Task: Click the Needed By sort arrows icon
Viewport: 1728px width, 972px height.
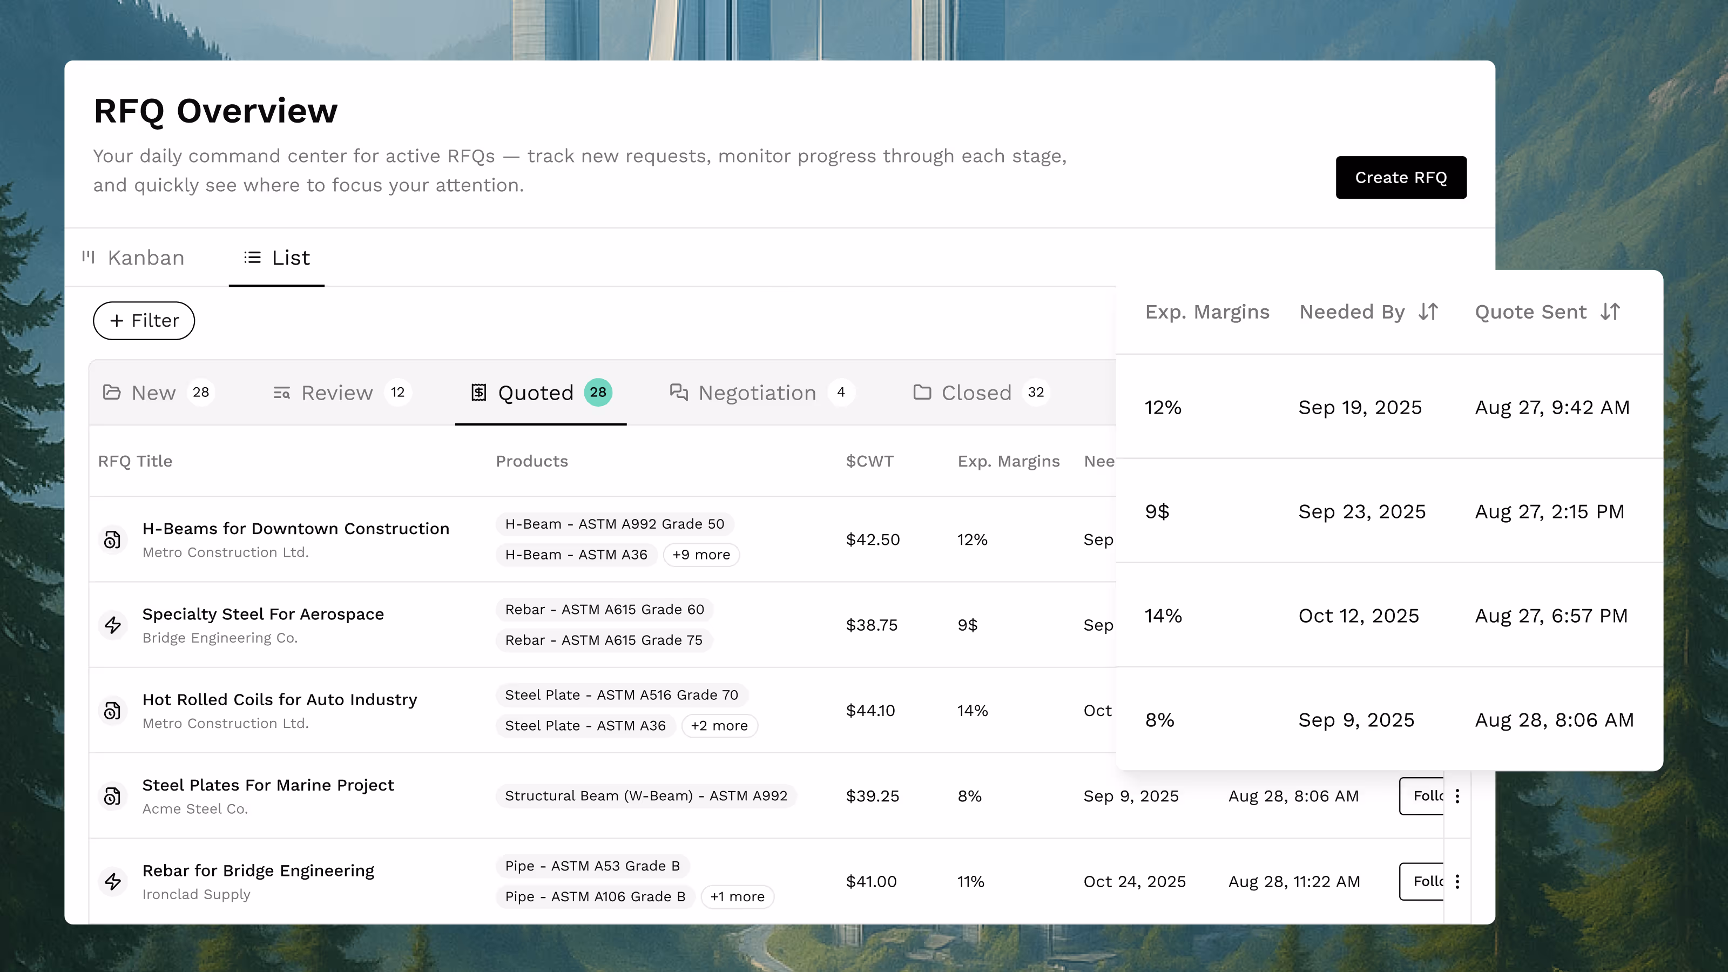Action: click(x=1428, y=312)
